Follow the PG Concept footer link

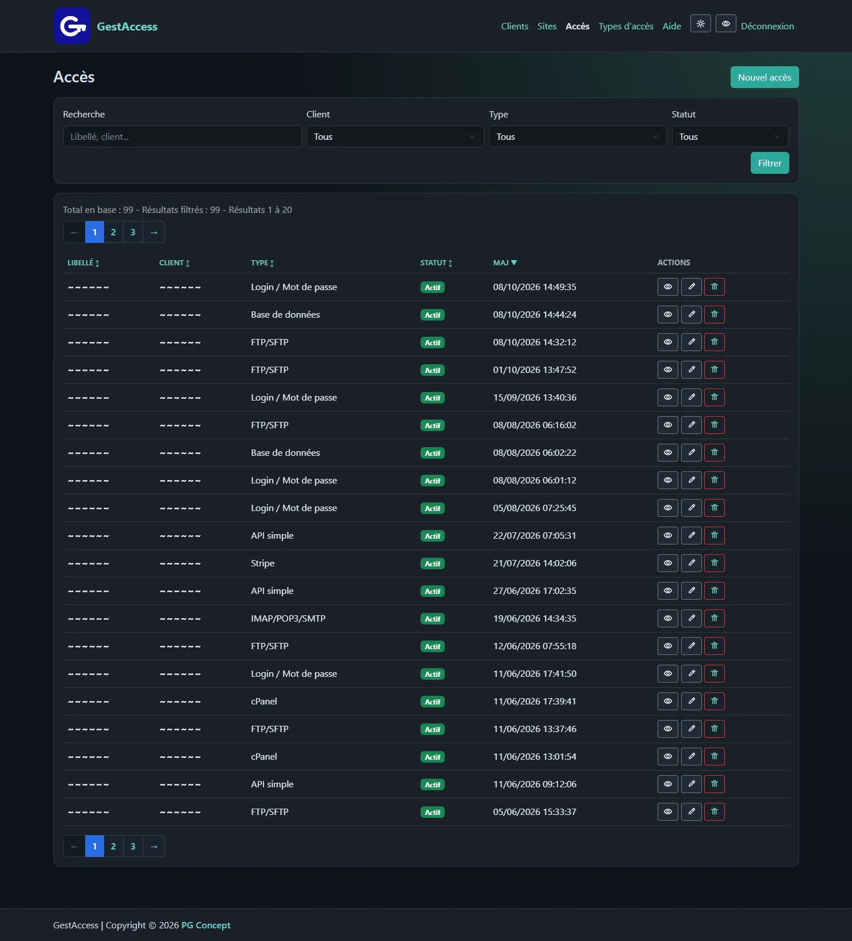click(205, 925)
